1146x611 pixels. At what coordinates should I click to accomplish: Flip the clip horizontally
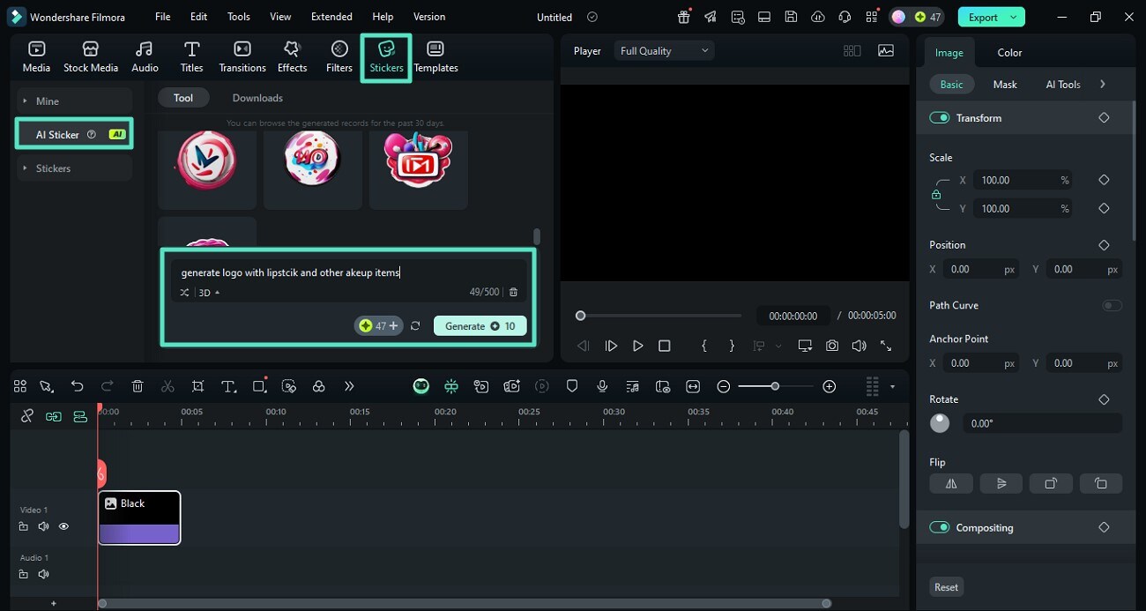click(951, 483)
